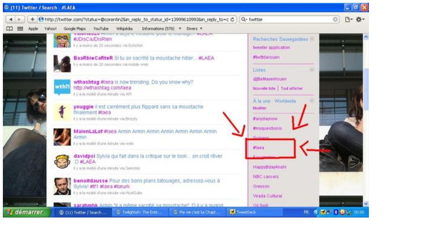Collapse the Listes section

tap(312, 70)
